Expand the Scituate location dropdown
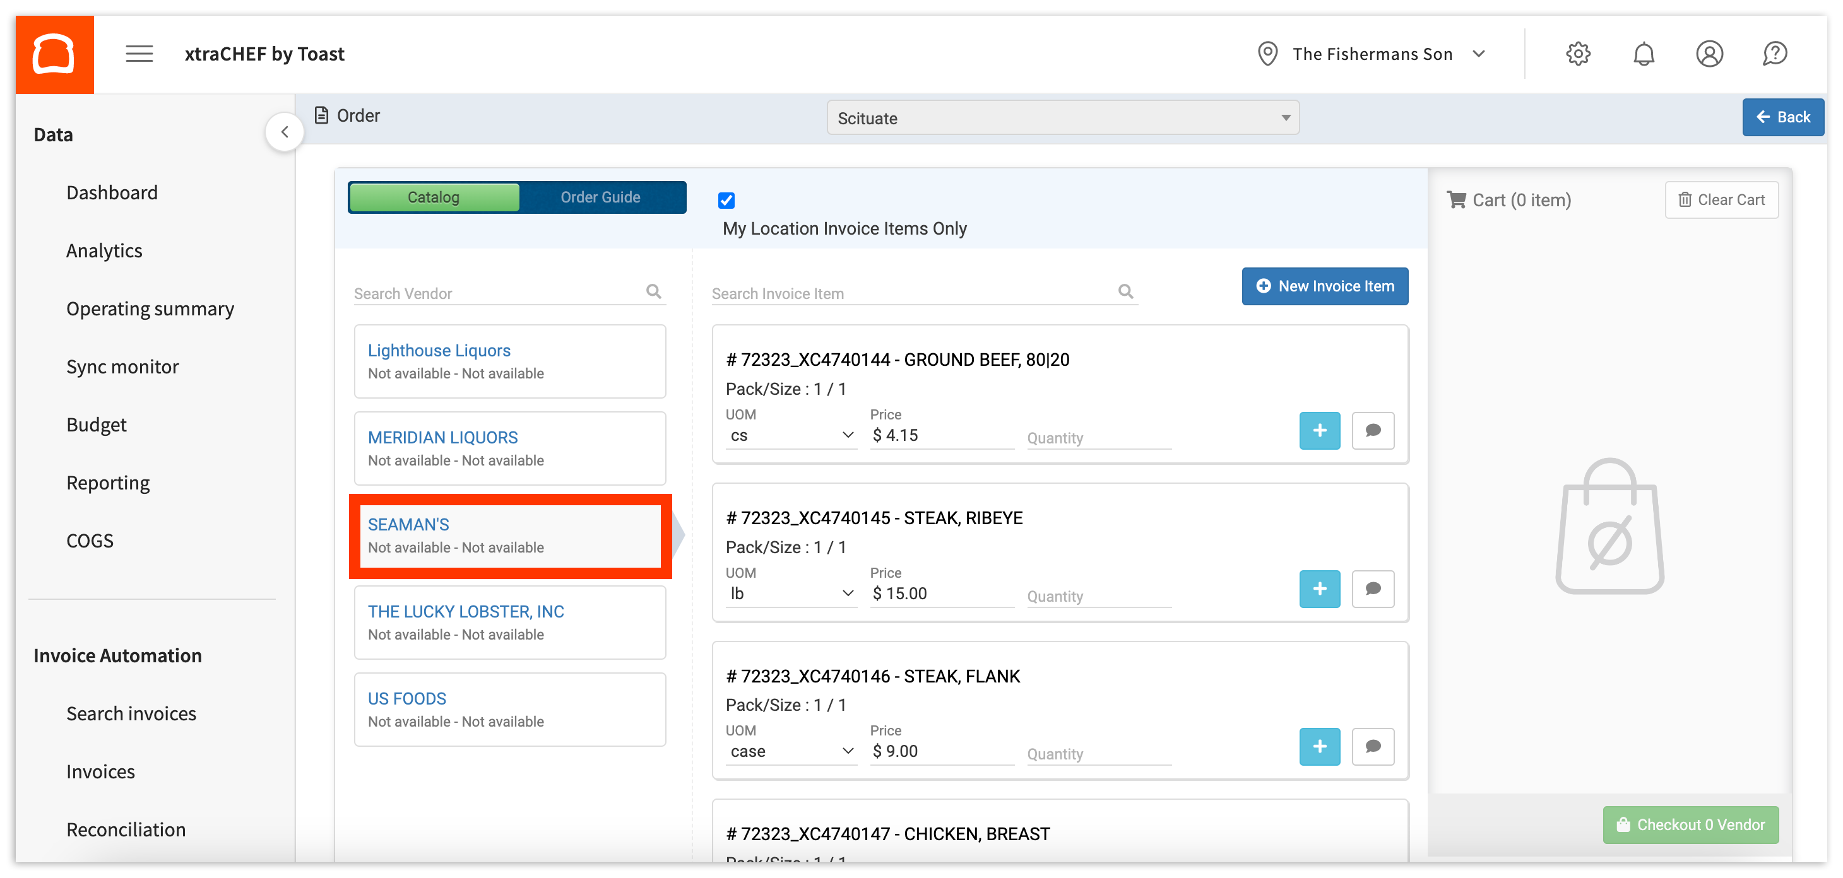The width and height of the screenshot is (1843, 878). click(1062, 118)
